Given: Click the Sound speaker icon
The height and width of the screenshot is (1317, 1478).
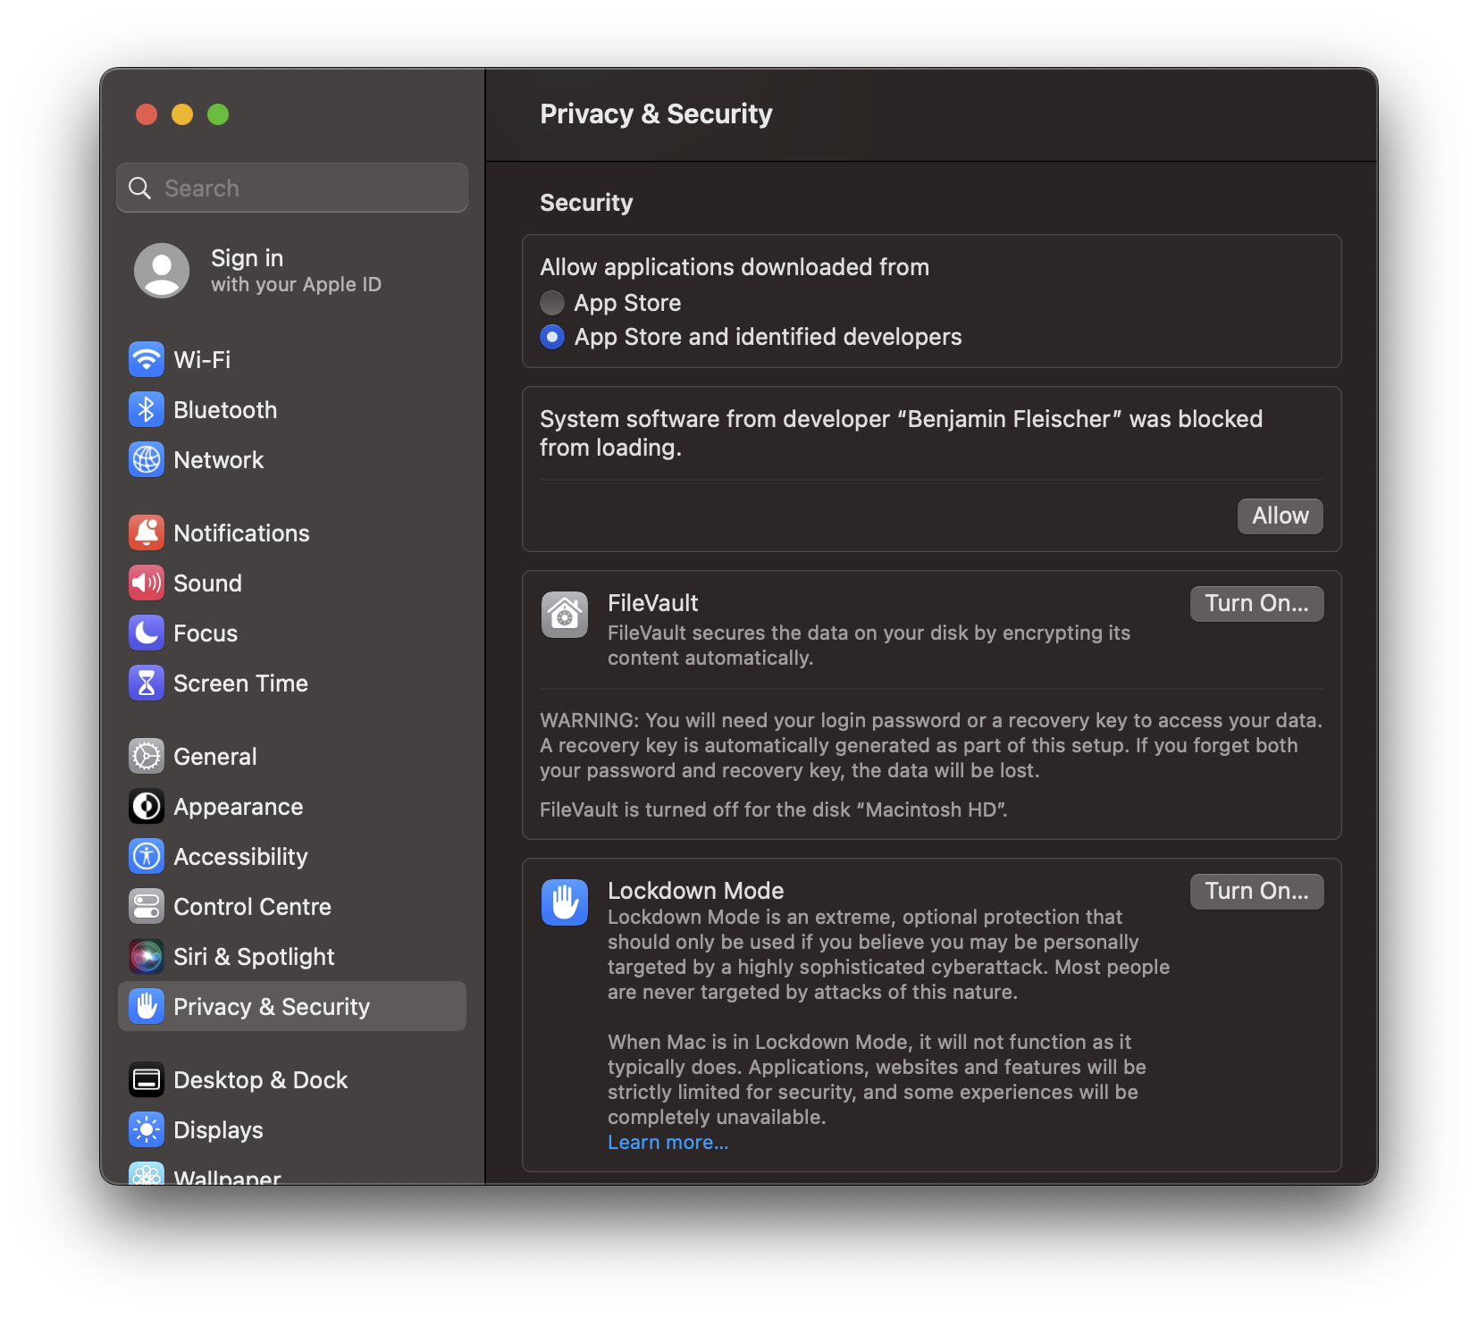Looking at the screenshot, I should tap(147, 583).
